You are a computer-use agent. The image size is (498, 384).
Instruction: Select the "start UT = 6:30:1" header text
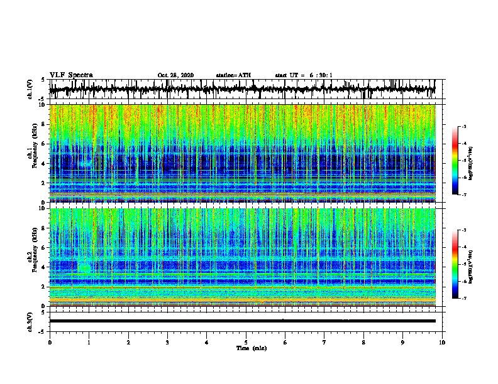304,75
